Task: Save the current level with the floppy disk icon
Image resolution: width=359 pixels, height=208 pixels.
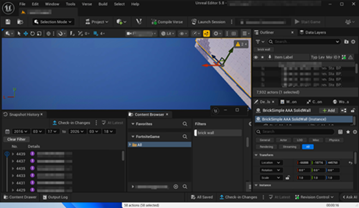Action: (8, 21)
